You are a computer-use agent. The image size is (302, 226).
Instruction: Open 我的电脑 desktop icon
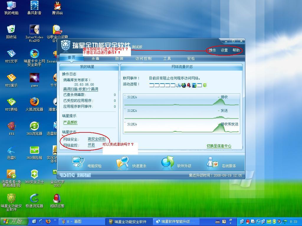click(x=11, y=8)
